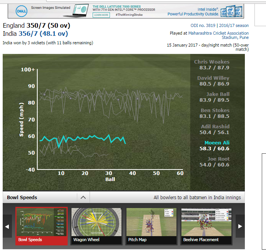This screenshot has width=266, height=250.
Task: Open Maharashtra Cricket Association Stadium link
Action: [218, 35]
